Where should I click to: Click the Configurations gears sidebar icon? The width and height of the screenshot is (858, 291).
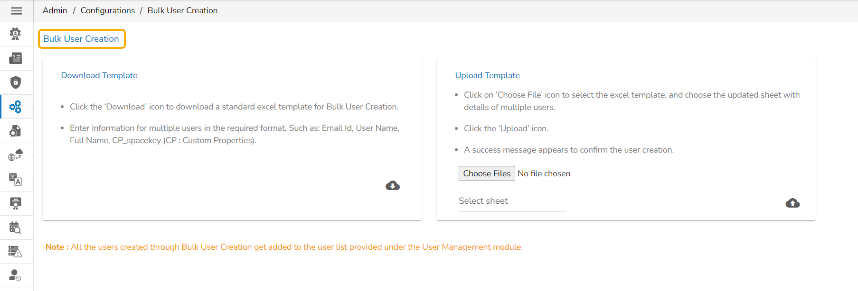point(16,107)
